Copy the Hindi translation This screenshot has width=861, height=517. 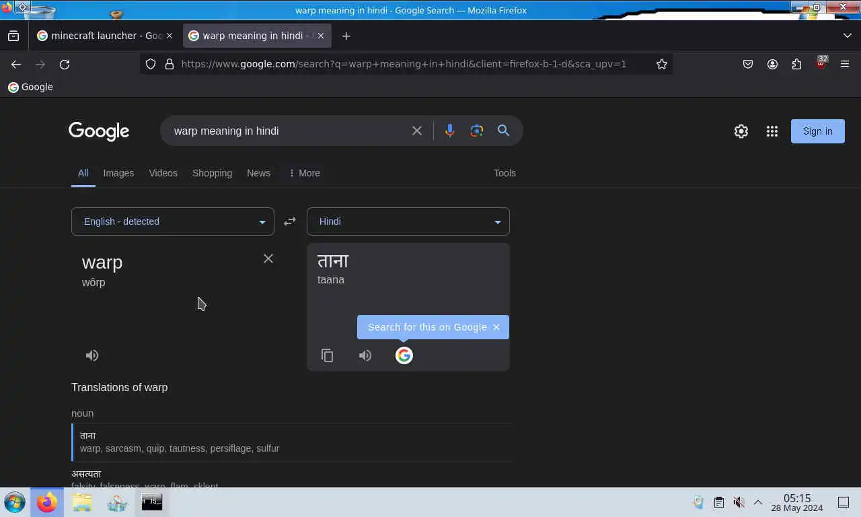tap(328, 355)
